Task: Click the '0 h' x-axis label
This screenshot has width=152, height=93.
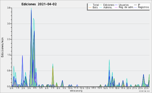Action: 12,88
